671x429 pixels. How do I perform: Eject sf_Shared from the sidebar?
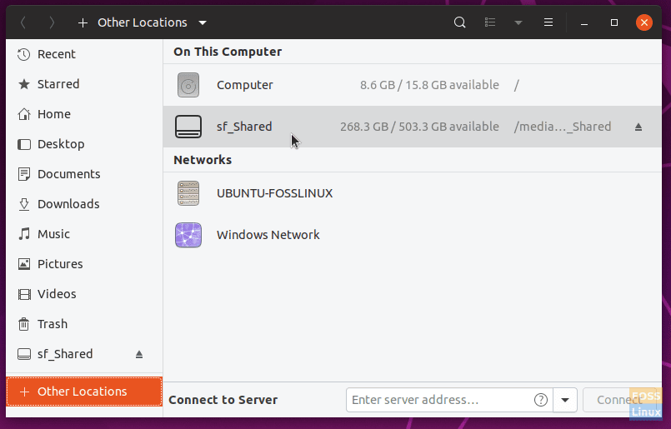click(x=139, y=354)
